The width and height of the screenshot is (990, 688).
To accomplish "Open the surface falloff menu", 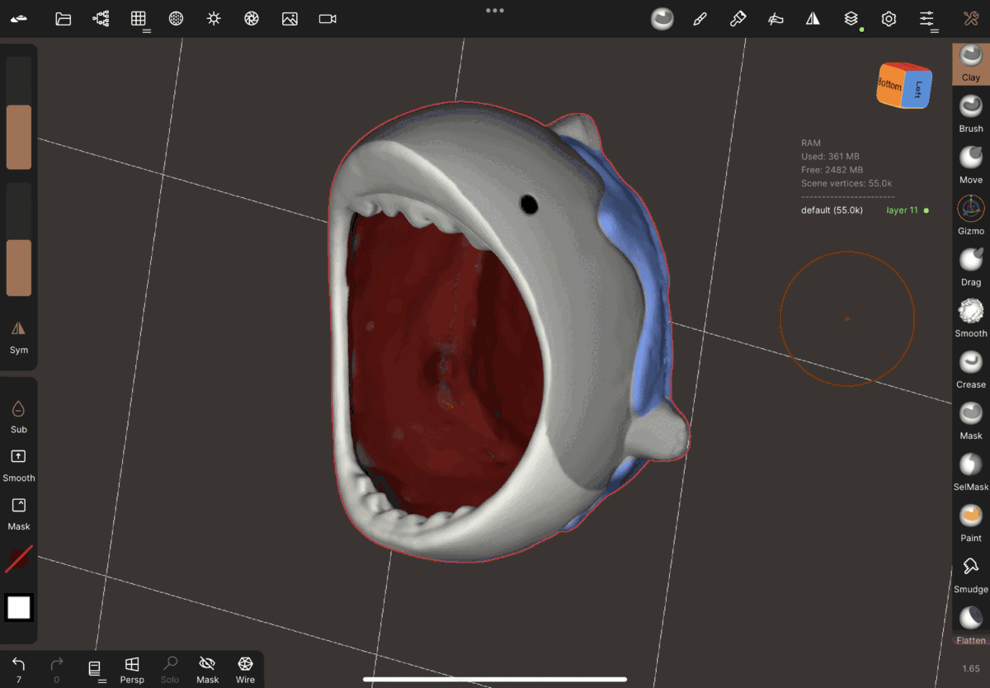I will pos(775,18).
